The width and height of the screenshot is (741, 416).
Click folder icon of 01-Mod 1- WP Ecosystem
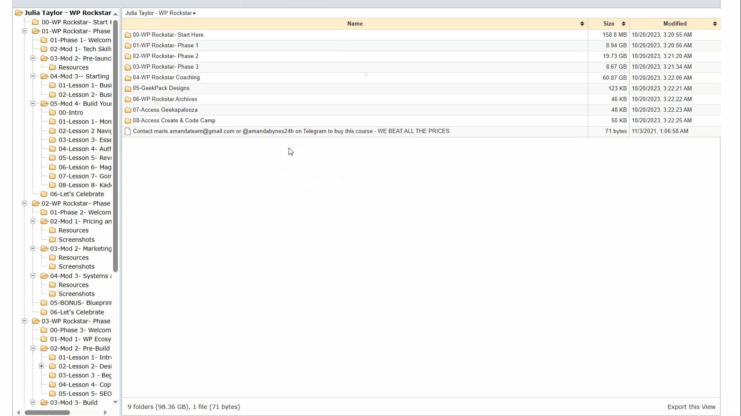(x=44, y=339)
